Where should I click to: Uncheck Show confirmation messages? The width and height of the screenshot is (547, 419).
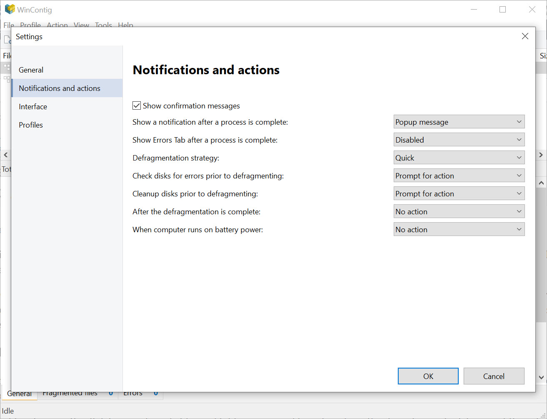click(x=137, y=105)
